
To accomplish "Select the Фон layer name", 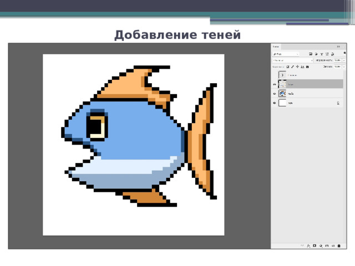I will (290, 103).
